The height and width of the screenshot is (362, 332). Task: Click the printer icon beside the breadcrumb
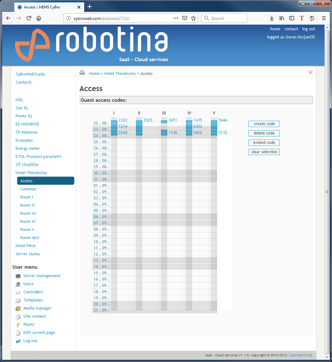click(x=82, y=73)
